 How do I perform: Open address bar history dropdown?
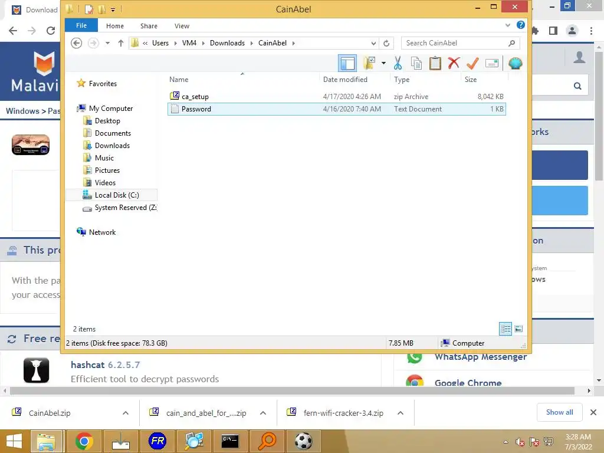click(x=373, y=43)
